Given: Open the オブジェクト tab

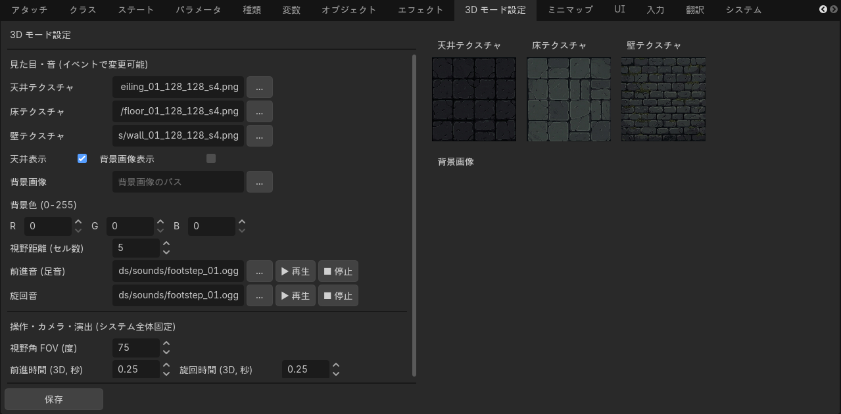Looking at the screenshot, I should 348,10.
